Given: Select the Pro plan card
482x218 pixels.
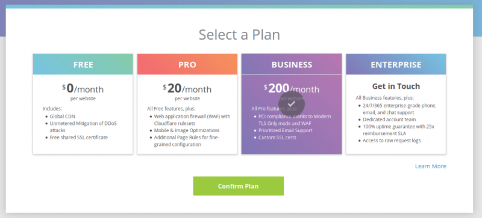Looking at the screenshot, I should tap(187, 104).
